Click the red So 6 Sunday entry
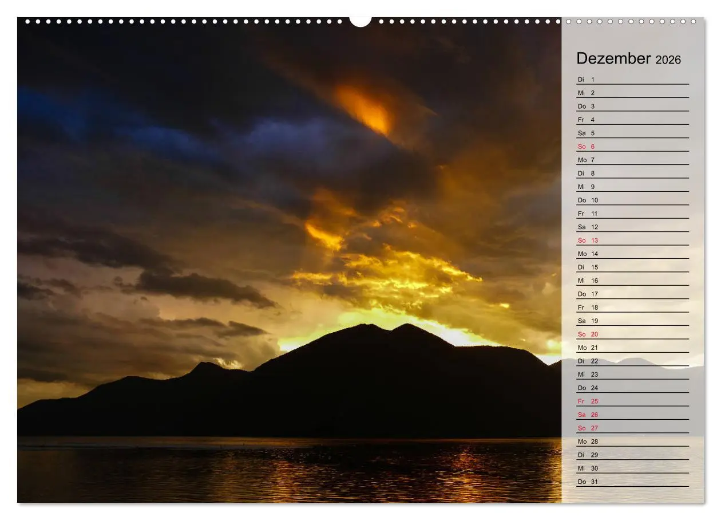This screenshot has height=520, width=721. [x=585, y=147]
